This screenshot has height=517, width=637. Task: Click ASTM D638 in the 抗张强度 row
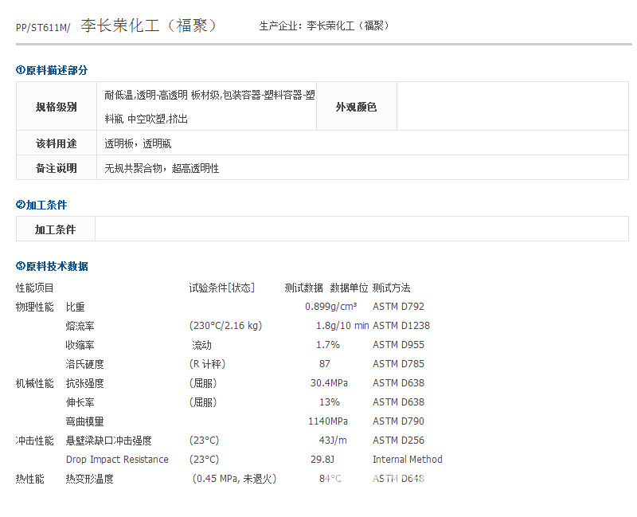point(399,383)
